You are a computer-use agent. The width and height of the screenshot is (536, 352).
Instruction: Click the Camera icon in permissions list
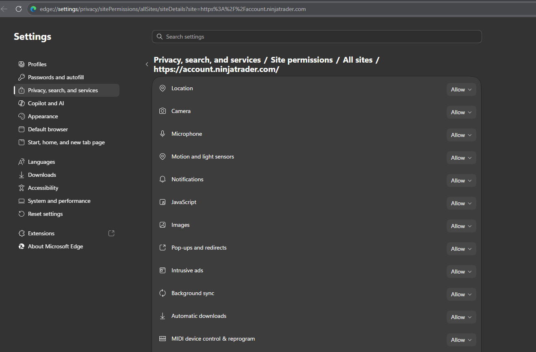(x=163, y=111)
